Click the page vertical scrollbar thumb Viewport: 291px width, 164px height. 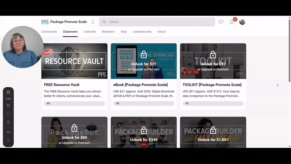tap(290, 50)
